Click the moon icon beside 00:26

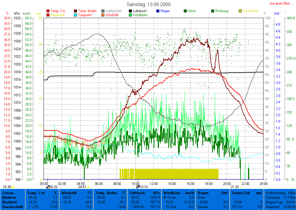(x=48, y=187)
